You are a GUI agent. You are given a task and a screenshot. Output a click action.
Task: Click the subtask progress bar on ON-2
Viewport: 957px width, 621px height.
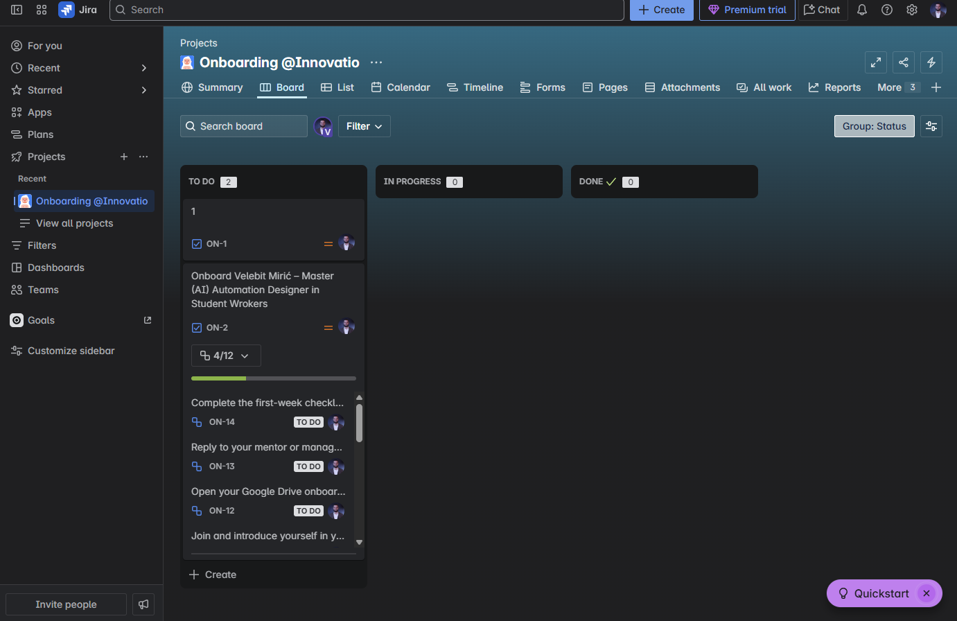pos(273,378)
